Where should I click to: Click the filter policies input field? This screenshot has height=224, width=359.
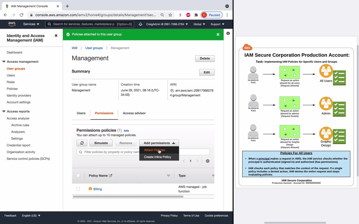click(143, 152)
